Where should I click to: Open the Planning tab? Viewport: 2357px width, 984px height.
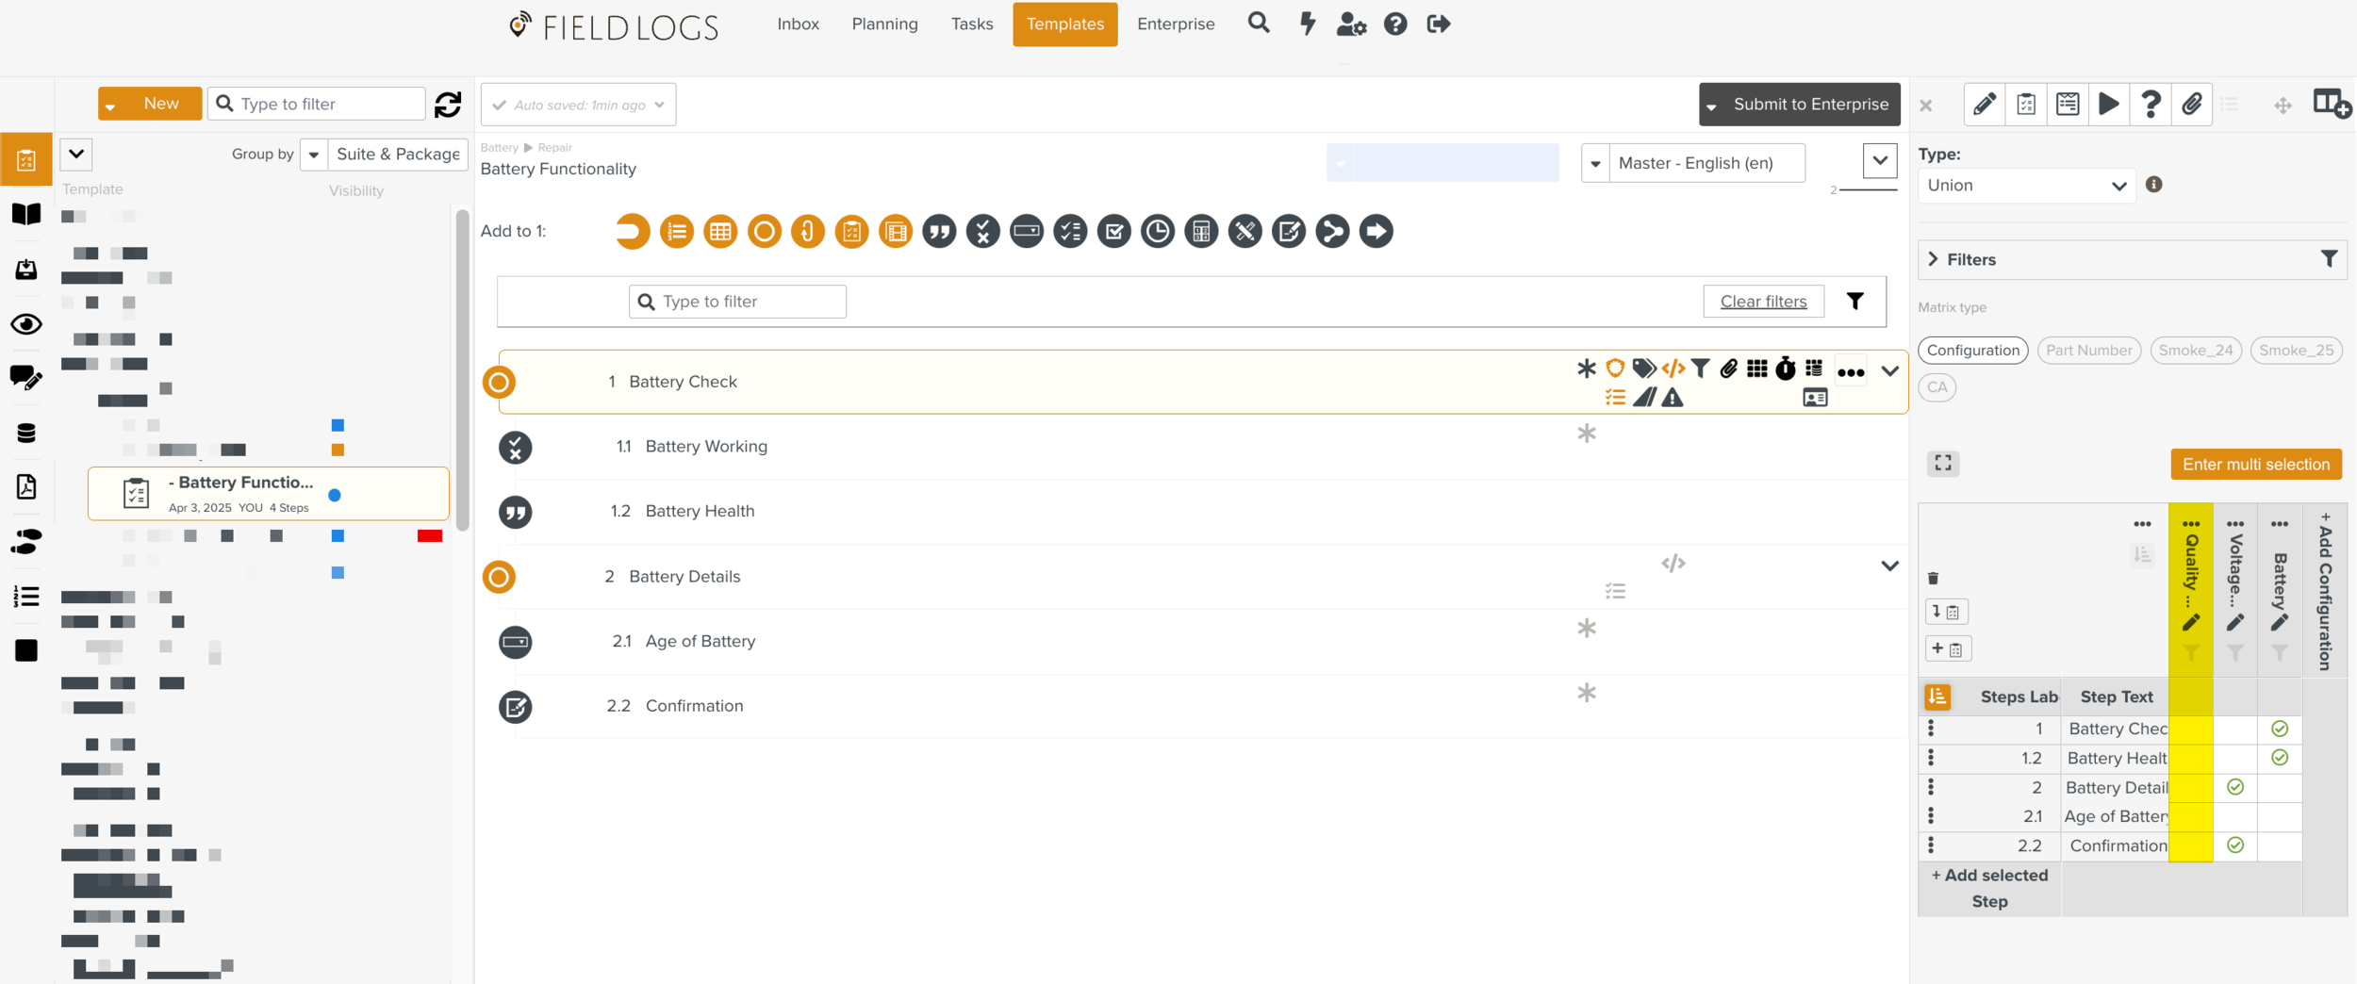pos(884,24)
